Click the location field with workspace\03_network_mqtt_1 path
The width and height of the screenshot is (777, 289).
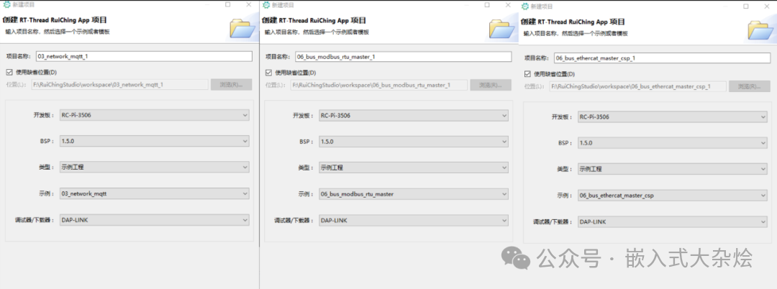click(x=120, y=85)
